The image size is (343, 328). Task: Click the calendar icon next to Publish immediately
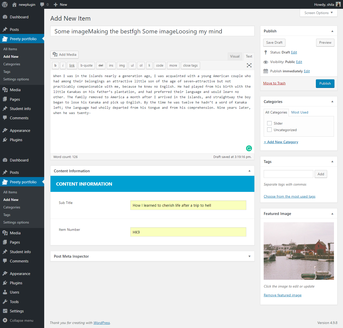266,71
